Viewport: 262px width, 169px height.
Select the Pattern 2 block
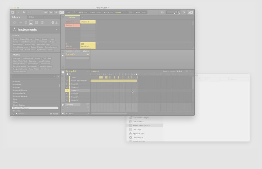72,25
